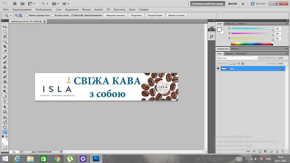Open the Заливка 100% slider arrow
This screenshot has height=163, width=290.
tap(286, 63)
